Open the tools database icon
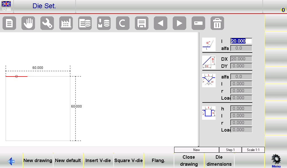The height and width of the screenshot is (168, 287). [104, 23]
